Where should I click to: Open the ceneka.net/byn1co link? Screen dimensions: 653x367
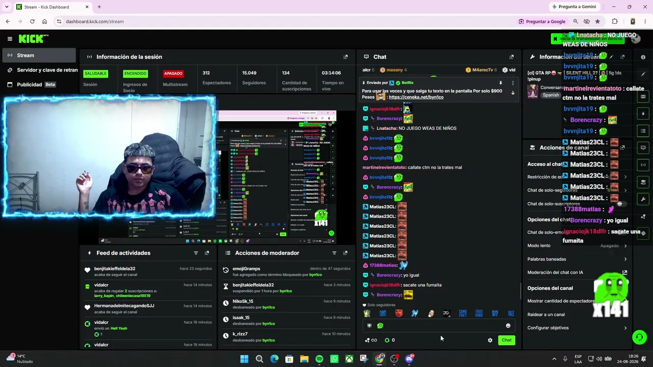coord(416,97)
